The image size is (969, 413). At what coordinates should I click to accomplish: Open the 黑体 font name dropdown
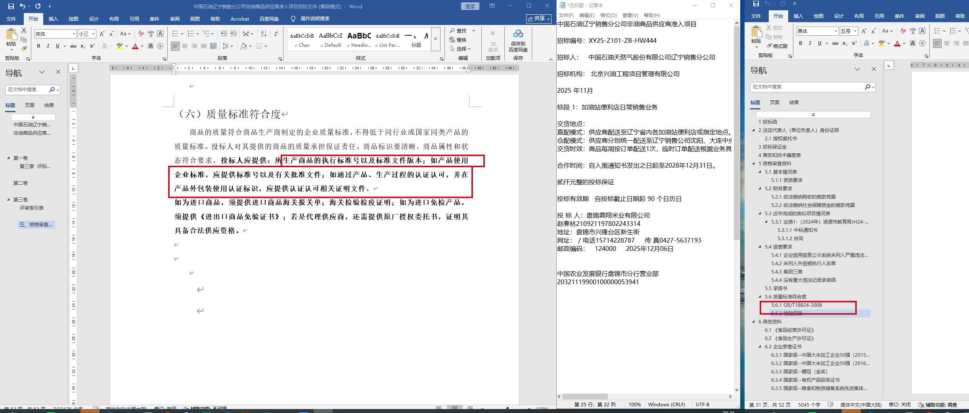click(836, 31)
